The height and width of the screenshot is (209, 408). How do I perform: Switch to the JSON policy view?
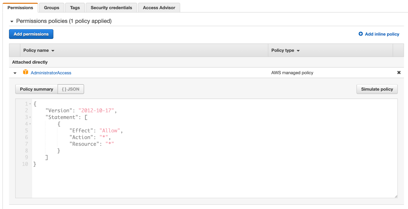(71, 89)
